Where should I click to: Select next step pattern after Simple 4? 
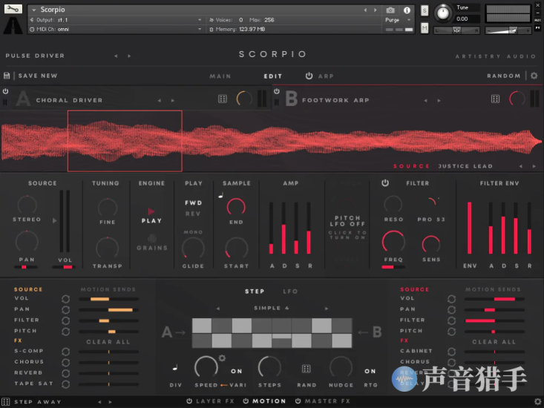pos(327,308)
